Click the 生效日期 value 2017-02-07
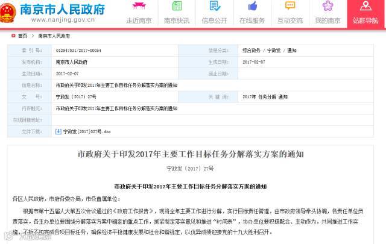The image size is (386, 244). coord(67,74)
